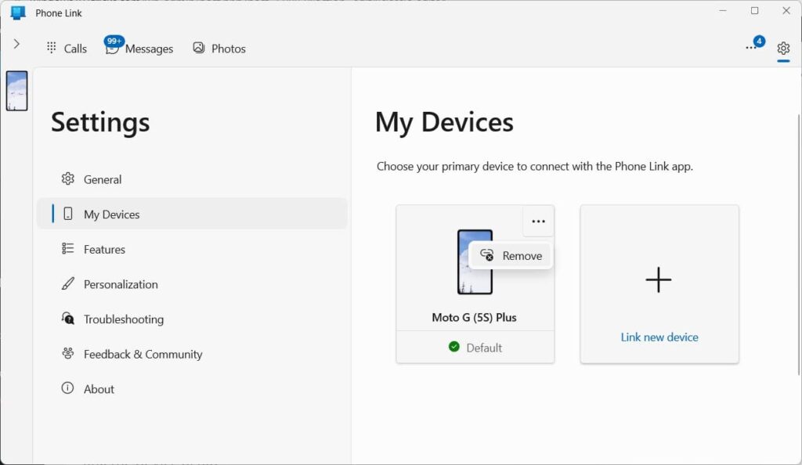Click the Link new device link
The image size is (802, 465).
tap(659, 337)
